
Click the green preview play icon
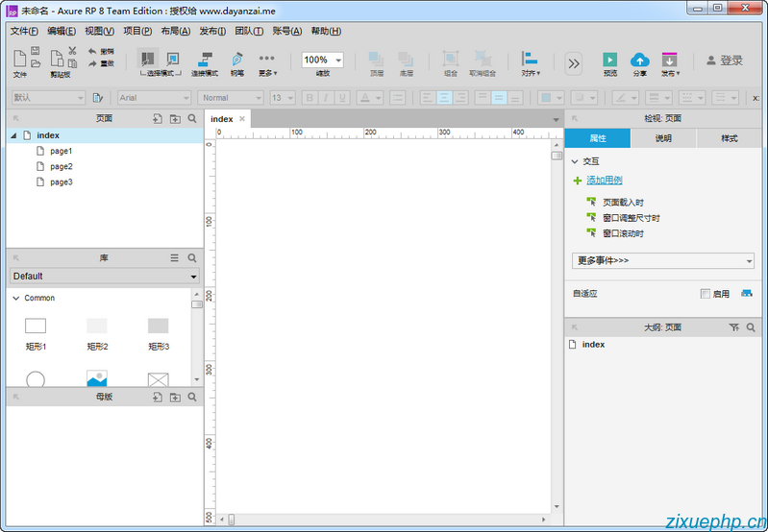pos(609,60)
